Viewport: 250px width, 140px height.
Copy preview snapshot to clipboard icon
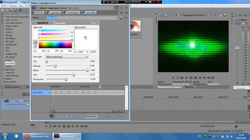(x=220, y=15)
